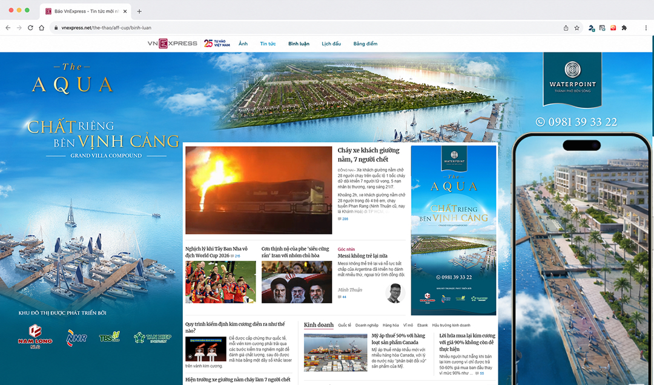Open the Bình luận menu item
Screen dimensions: 654x385
(299, 44)
